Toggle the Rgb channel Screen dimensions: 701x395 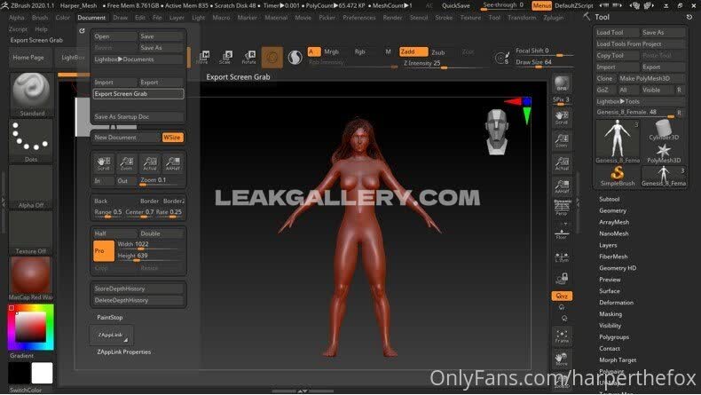360,51
